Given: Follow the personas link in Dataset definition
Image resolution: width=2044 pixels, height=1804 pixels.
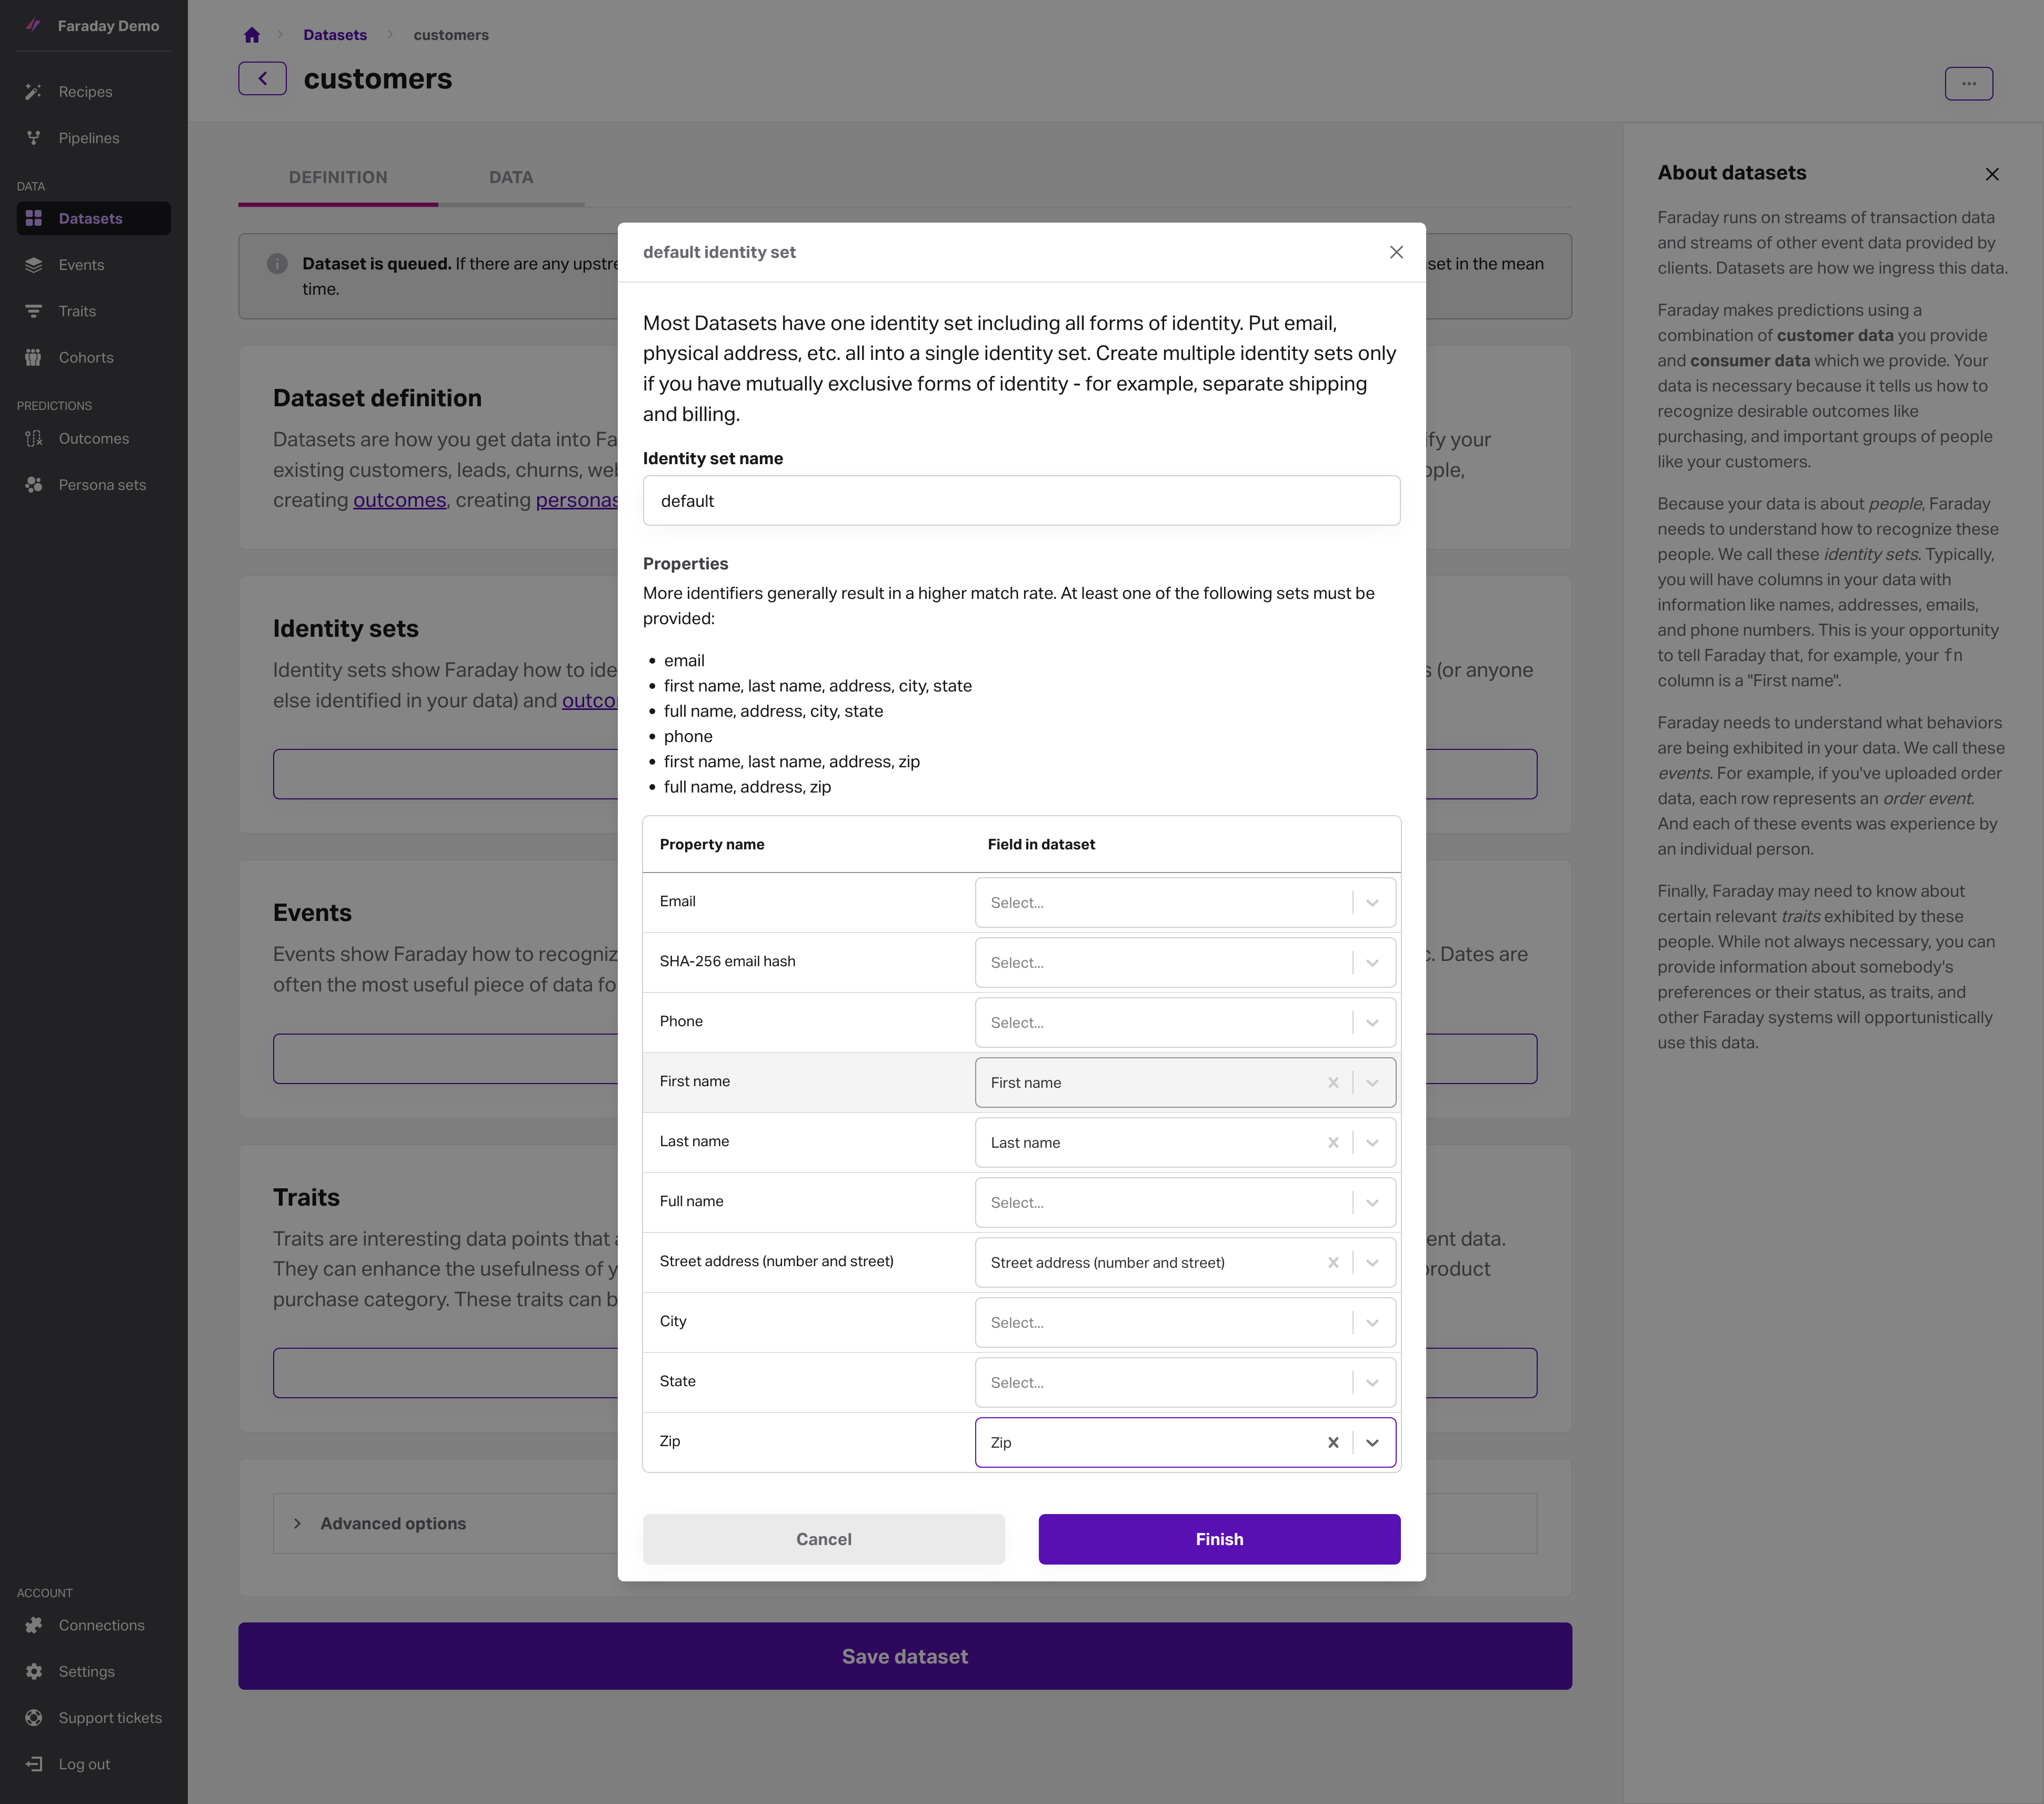Looking at the screenshot, I should point(577,500).
